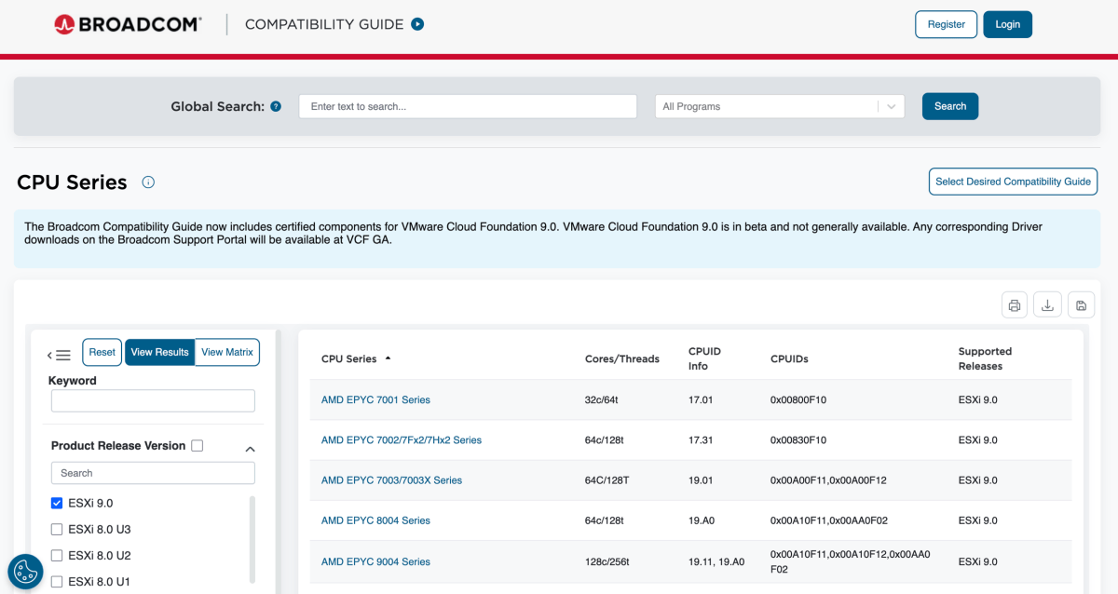This screenshot has height=594, width=1118.
Task: Enable the ESXi 8.0 U2 filter
Action: (x=57, y=556)
